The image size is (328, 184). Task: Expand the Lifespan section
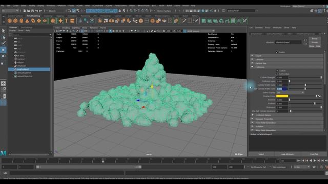pos(286,59)
